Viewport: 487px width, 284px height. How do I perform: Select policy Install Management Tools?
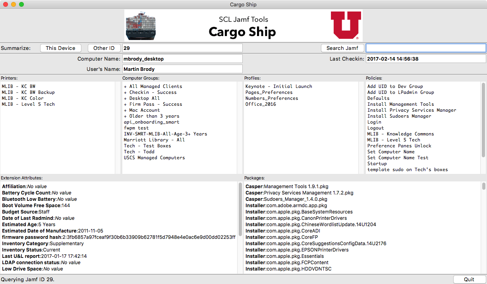[x=401, y=104]
